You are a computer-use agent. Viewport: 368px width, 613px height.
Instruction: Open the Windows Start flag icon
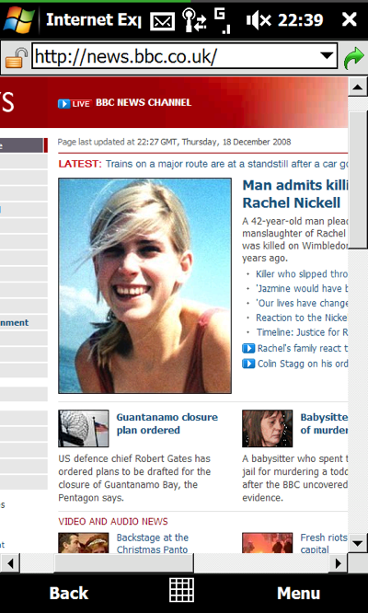point(19,19)
